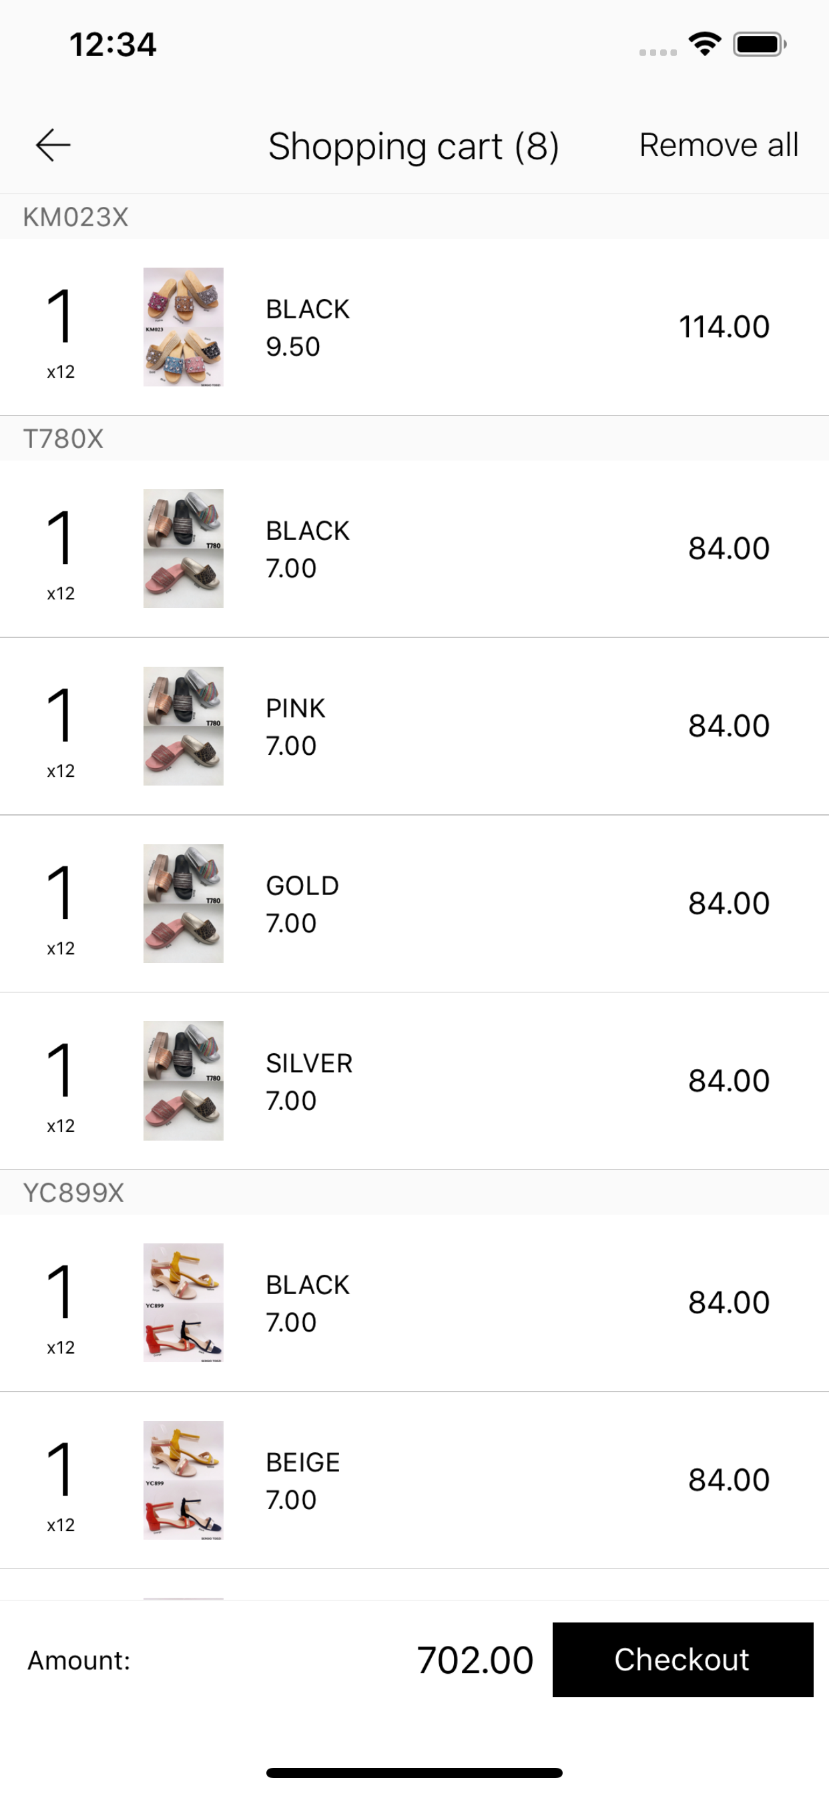This screenshot has height=1794, width=829.
Task: Tap the black Checkout button
Action: 682,1659
